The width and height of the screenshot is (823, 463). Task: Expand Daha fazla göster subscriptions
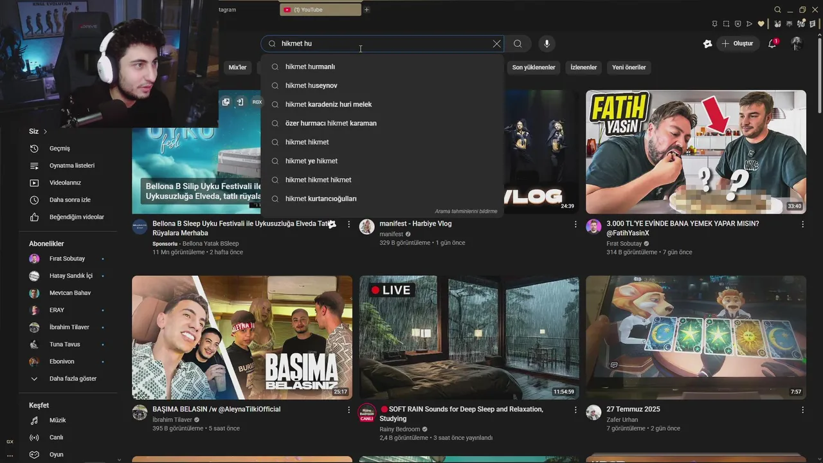[68, 379]
